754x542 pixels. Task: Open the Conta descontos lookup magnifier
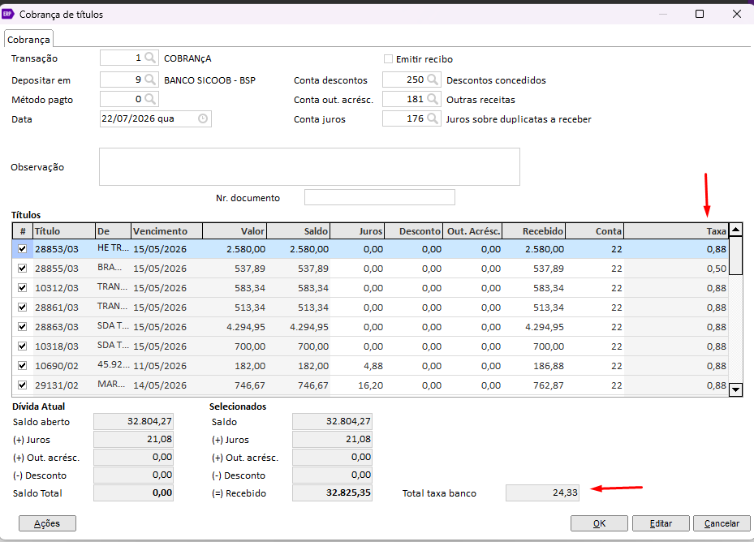433,80
